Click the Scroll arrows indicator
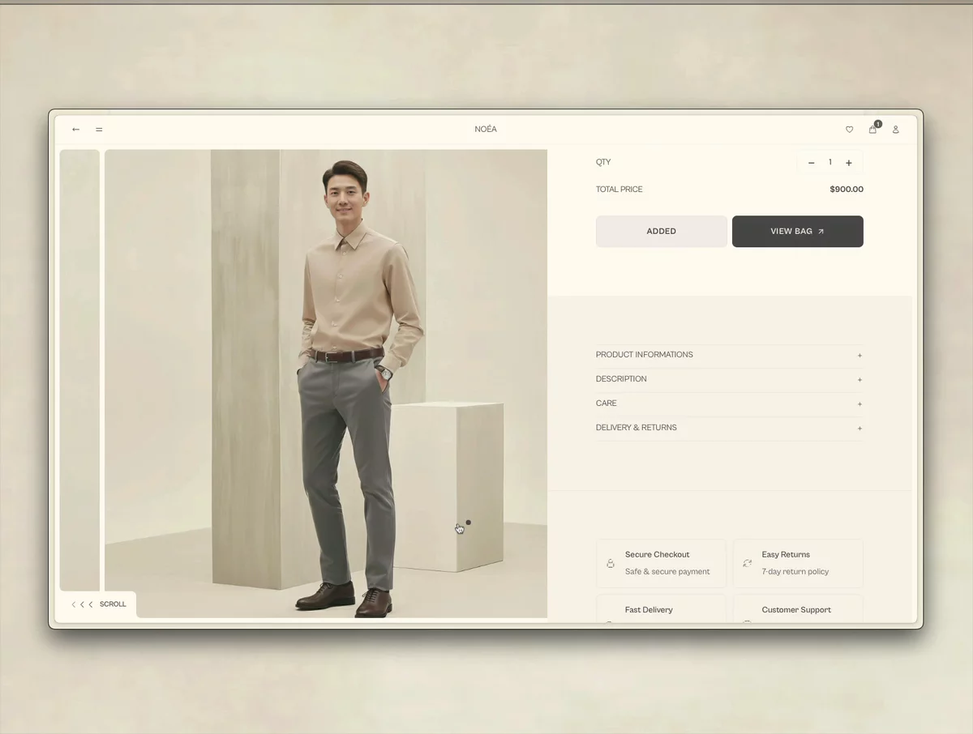 (97, 604)
